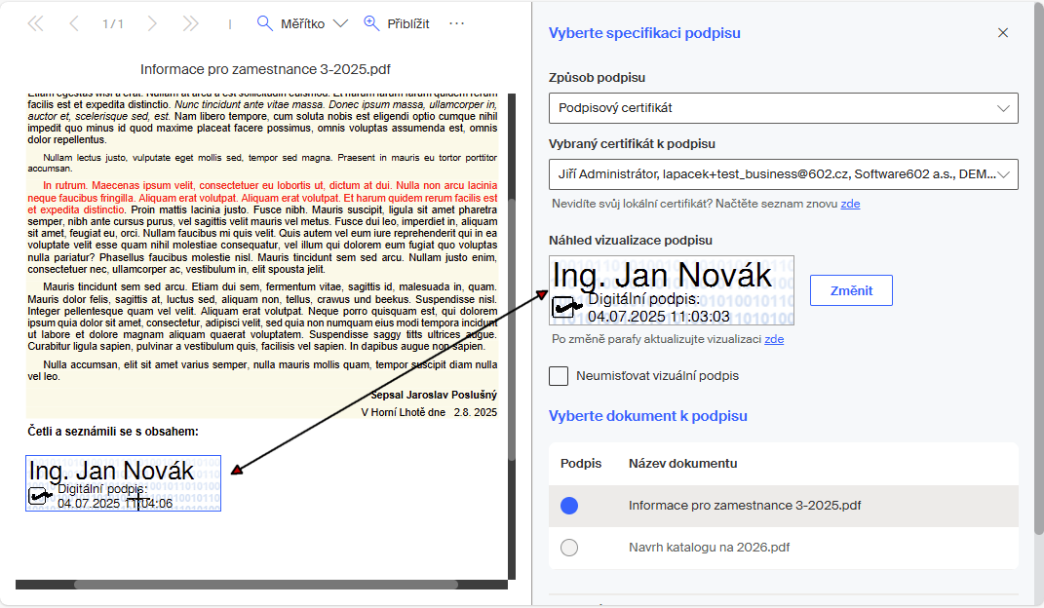Click signature preview image in side panel
The height and width of the screenshot is (608, 1044).
point(671,290)
